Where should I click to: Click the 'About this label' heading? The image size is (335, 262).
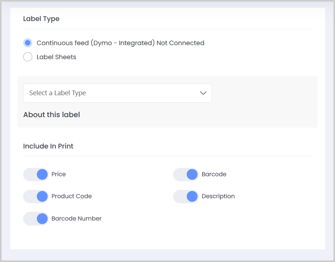tap(51, 115)
